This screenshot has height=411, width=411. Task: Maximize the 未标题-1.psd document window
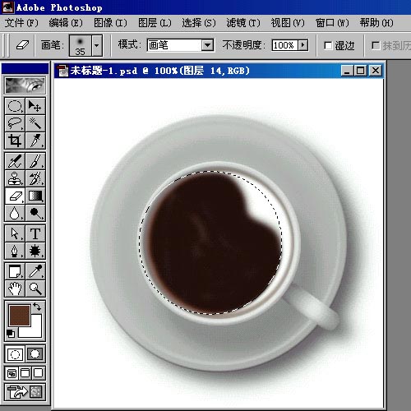pos(361,71)
